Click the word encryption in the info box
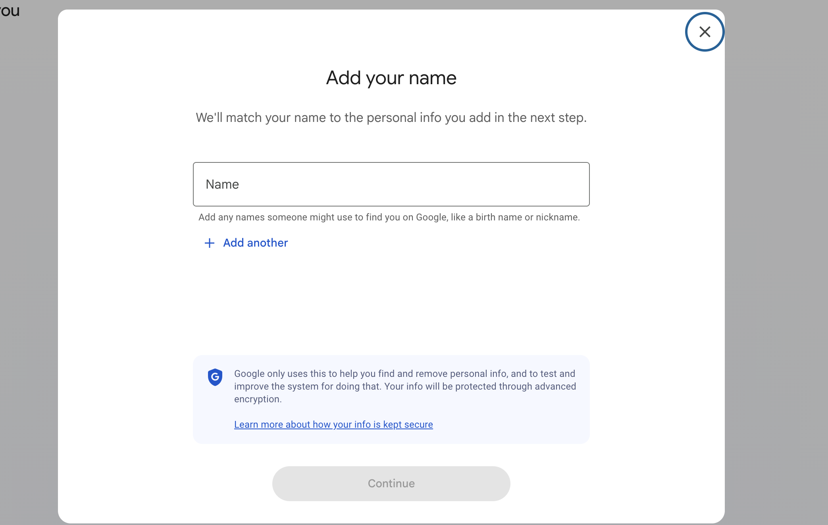 coord(257,399)
